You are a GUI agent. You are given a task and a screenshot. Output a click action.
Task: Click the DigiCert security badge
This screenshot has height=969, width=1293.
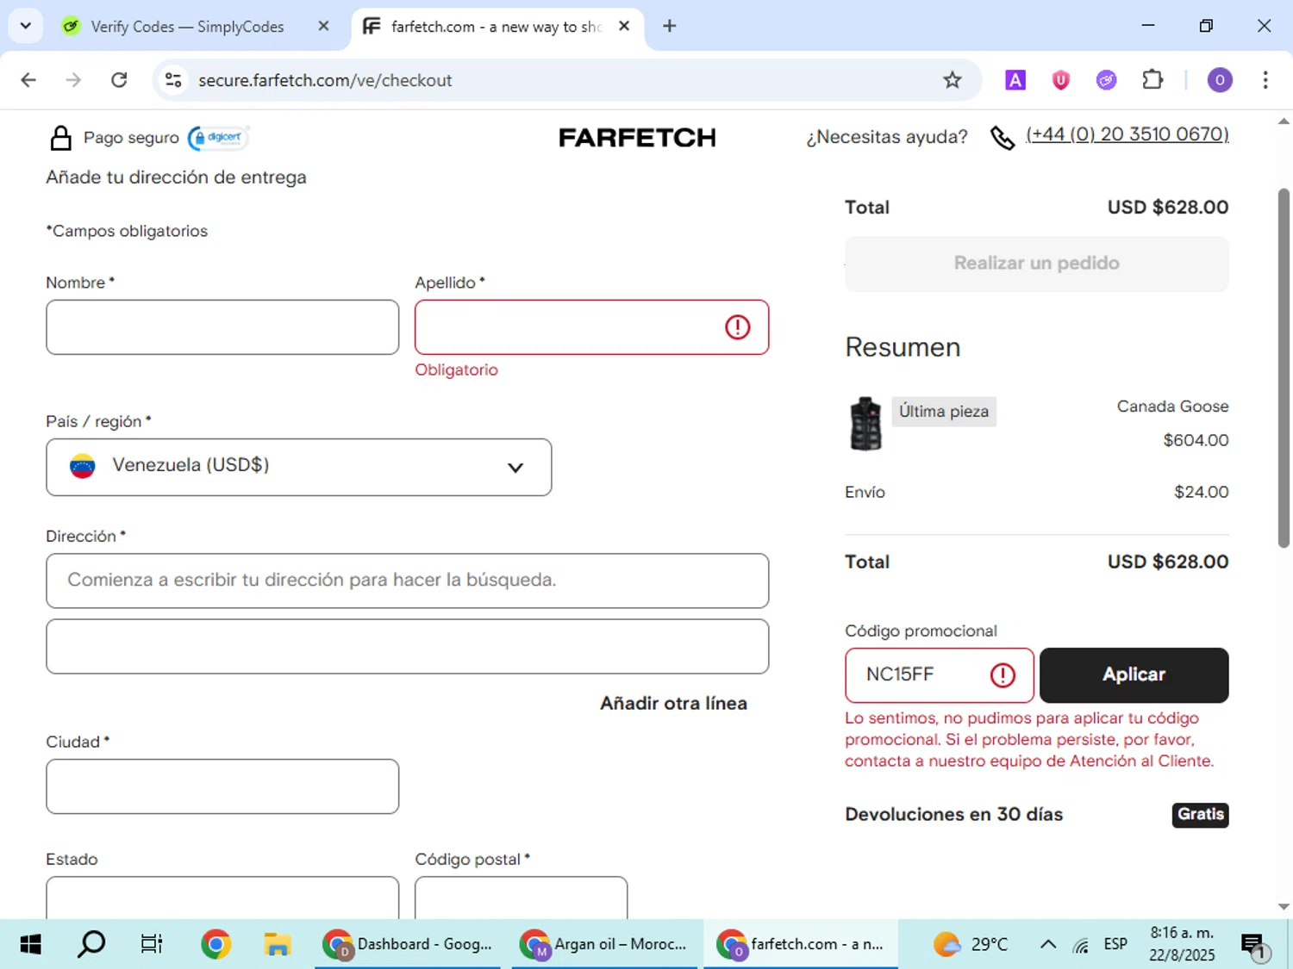tap(219, 138)
